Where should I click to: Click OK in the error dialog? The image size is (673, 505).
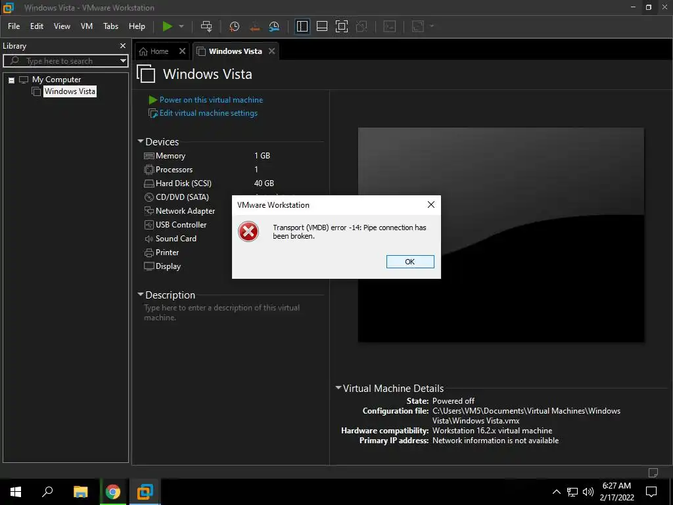click(410, 262)
